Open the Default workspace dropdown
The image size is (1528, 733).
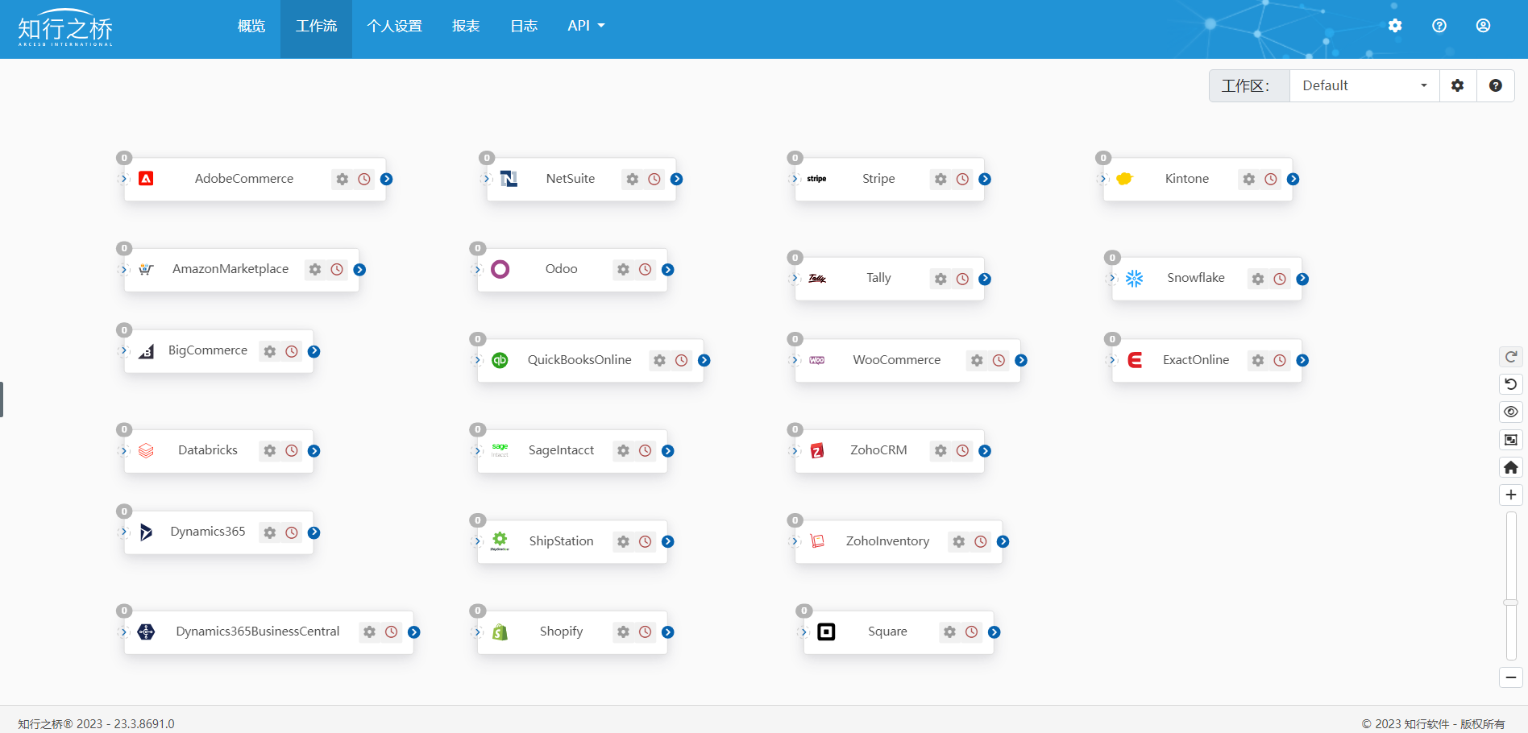(x=1364, y=85)
